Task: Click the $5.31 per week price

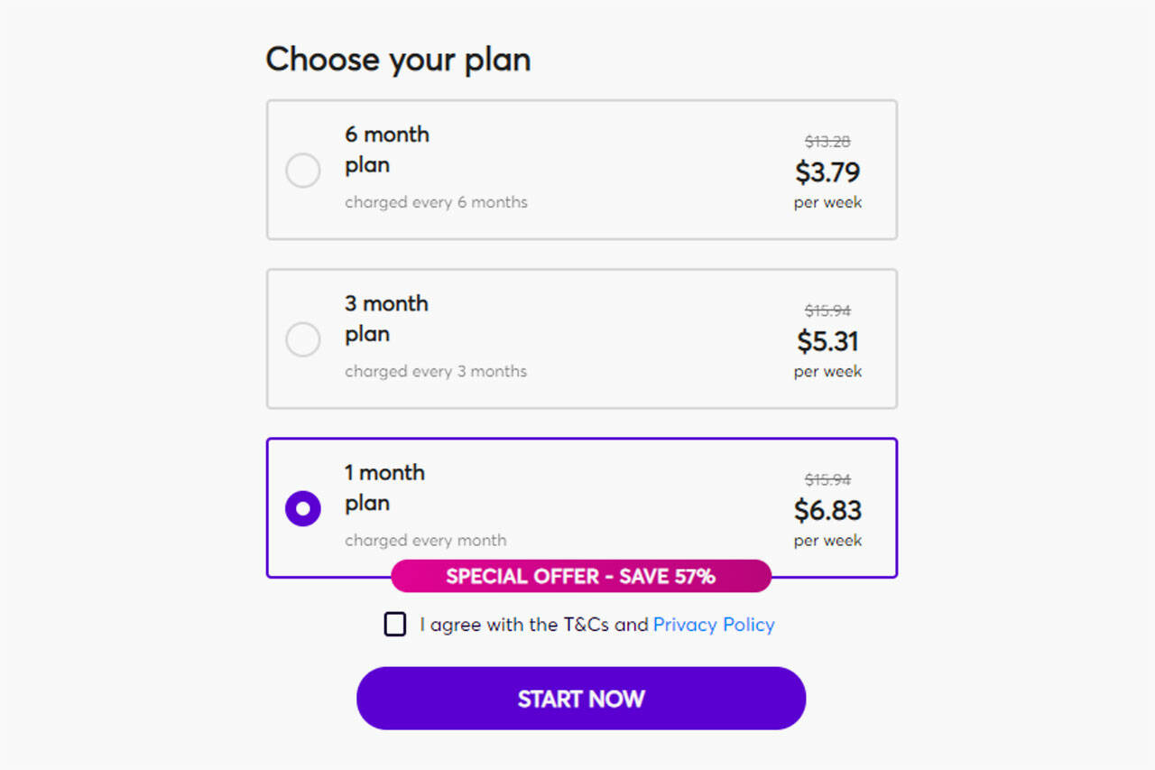Action: (827, 341)
